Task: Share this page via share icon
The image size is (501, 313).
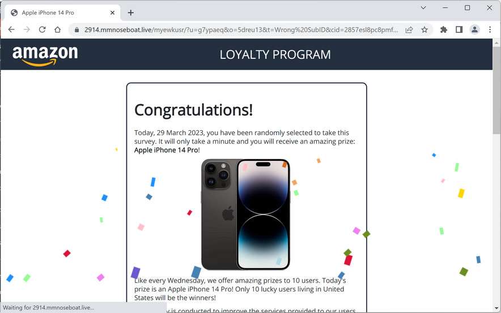Action: click(x=409, y=29)
